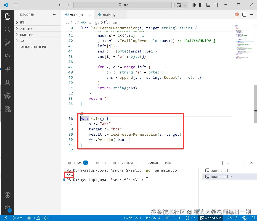
Task: Close the terminal panel
Action: pyautogui.click(x=251, y=163)
